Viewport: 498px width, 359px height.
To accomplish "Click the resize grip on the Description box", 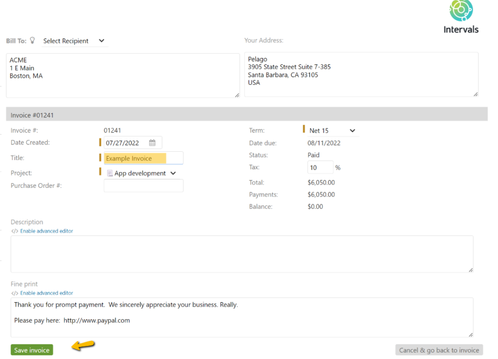I will [x=470, y=269].
